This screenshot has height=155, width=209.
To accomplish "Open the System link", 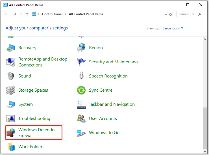I will tap(25, 104).
